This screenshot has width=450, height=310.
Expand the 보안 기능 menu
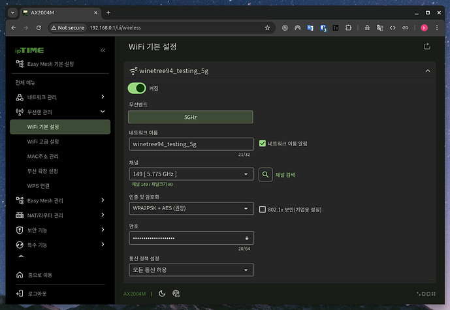tap(60, 230)
